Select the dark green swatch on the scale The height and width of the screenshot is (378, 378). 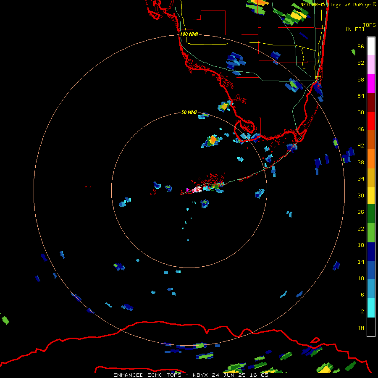point(371,214)
